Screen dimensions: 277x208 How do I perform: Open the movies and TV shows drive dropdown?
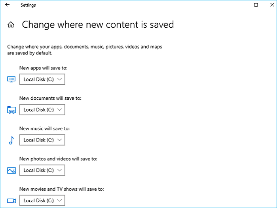(42, 200)
